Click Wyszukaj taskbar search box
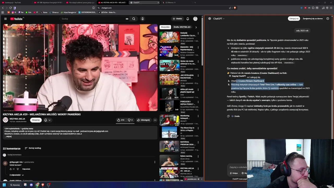 pyautogui.click(x=15, y=185)
